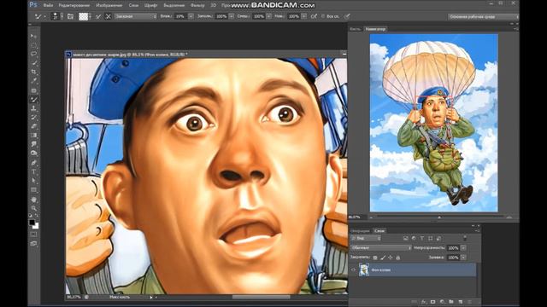Open the Flow value slider dropdown
The height and width of the screenshot is (307, 547).
pos(304,16)
